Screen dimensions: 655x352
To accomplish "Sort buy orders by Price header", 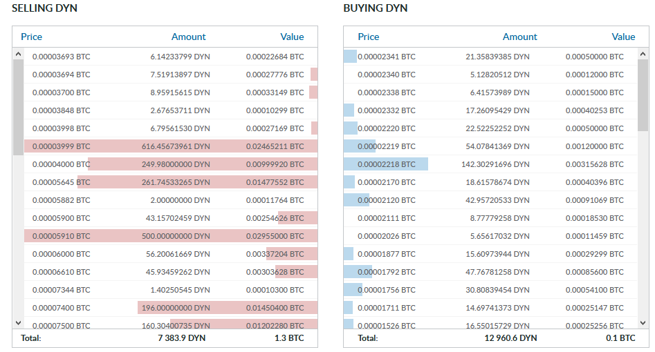I will click(x=369, y=37).
